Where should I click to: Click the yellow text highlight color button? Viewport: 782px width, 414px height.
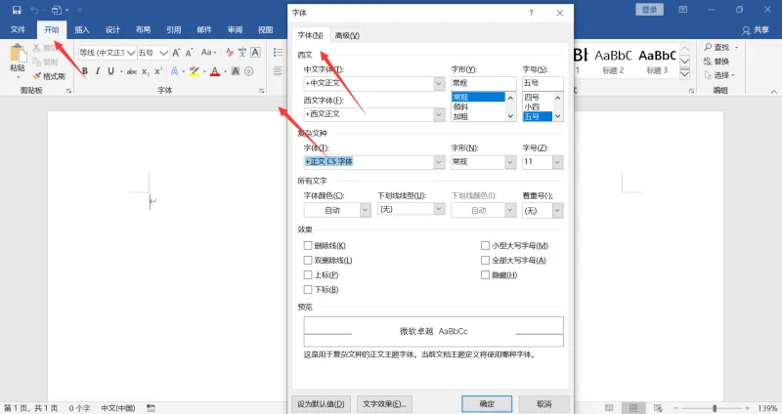[x=194, y=71]
